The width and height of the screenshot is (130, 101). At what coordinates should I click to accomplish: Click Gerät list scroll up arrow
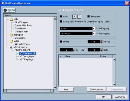(x=114, y=60)
